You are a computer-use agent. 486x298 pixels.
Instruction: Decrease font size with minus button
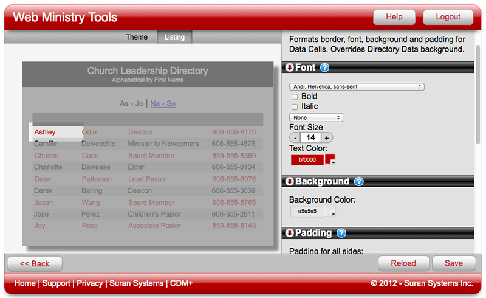click(x=295, y=137)
